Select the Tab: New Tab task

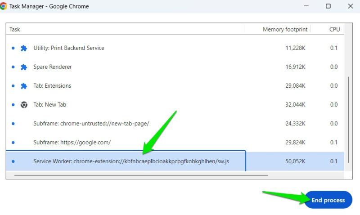[175, 105]
